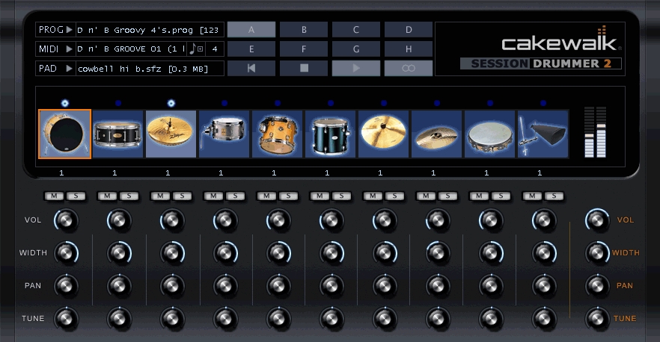This screenshot has width=660, height=342.
Task: Click the kick drum TUNE knob
Action: 66,318
